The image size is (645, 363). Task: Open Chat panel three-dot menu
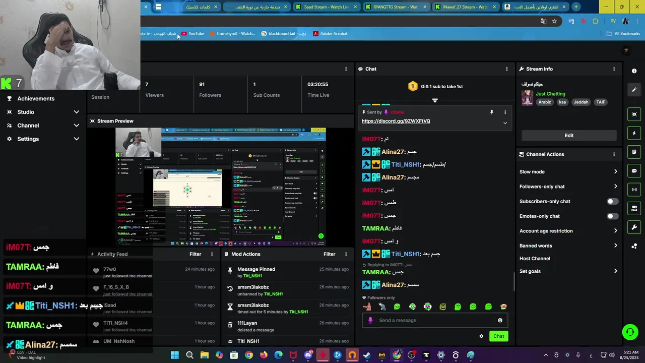coord(507,69)
